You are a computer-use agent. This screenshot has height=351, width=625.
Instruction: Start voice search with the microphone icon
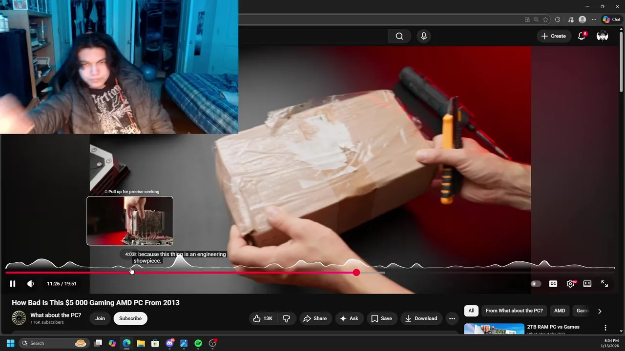(x=423, y=36)
